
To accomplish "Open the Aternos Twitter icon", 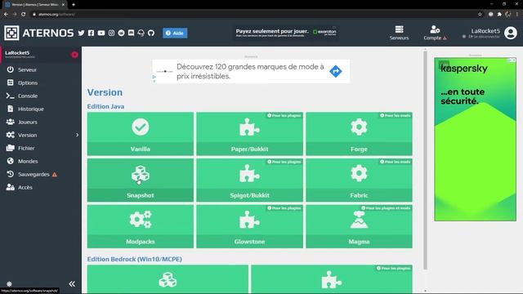I will (81, 33).
